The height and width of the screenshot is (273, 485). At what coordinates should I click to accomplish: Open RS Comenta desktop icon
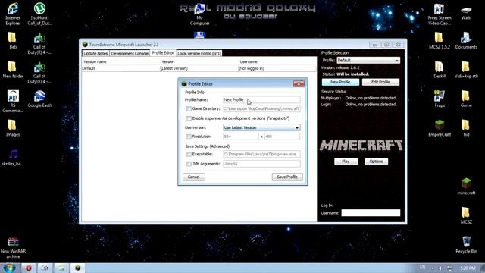click(13, 101)
